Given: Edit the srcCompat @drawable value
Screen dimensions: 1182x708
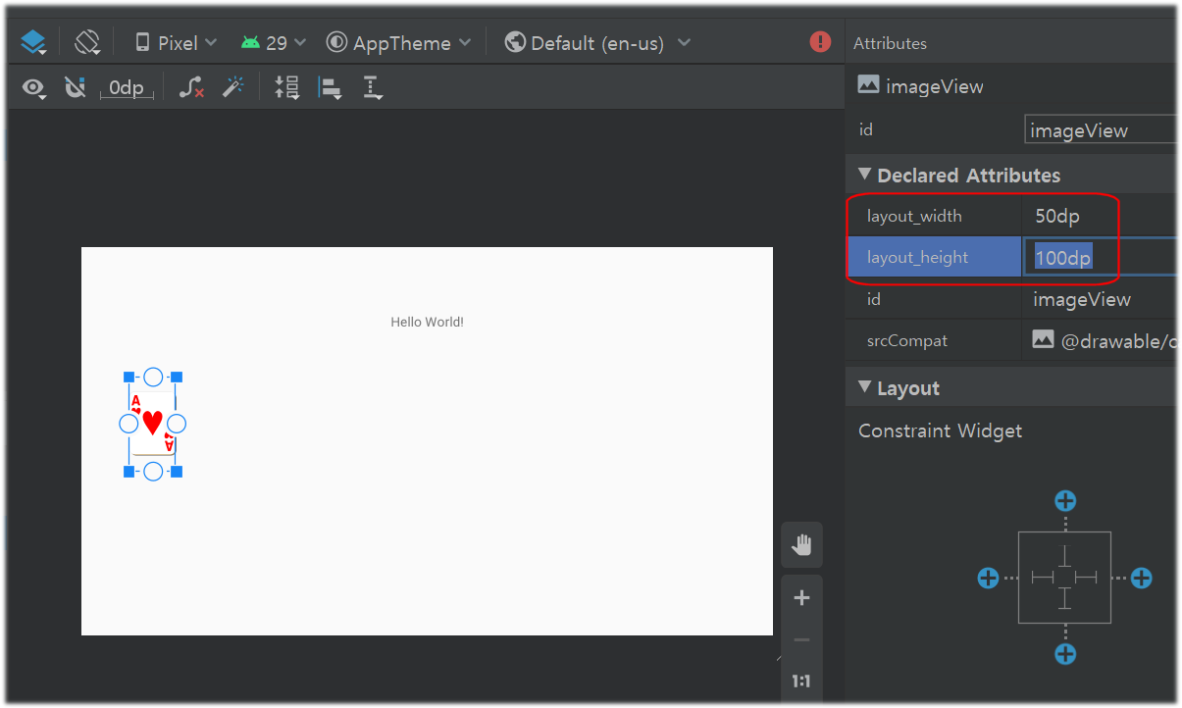Looking at the screenshot, I should click(x=1118, y=340).
